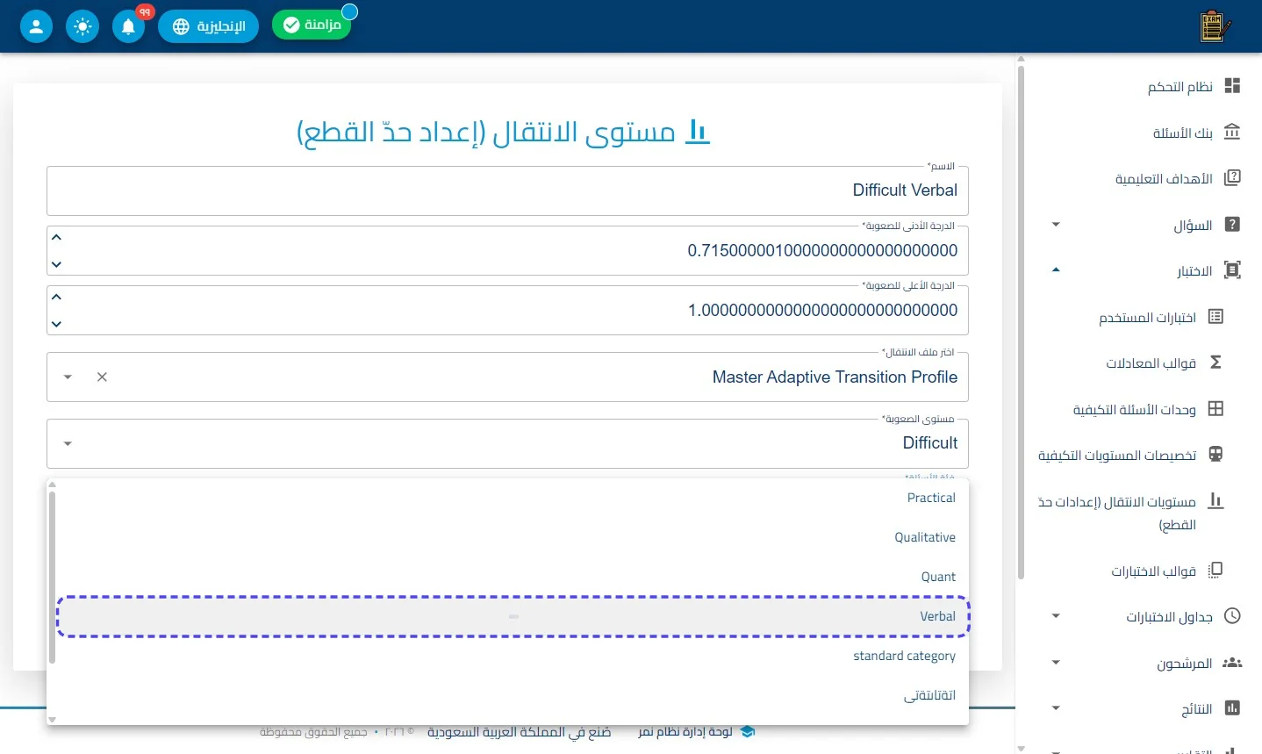Select the قوالب المعادلات sigma icon

(x=1215, y=363)
